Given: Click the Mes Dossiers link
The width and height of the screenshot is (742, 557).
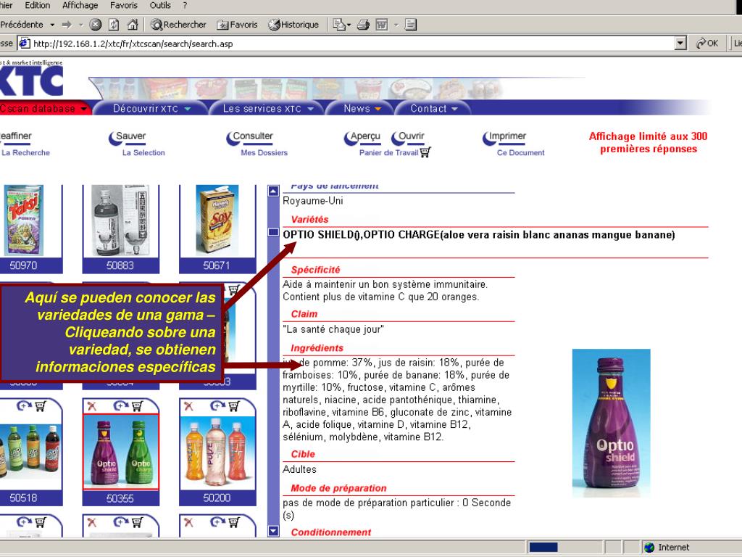Looking at the screenshot, I should 264,152.
